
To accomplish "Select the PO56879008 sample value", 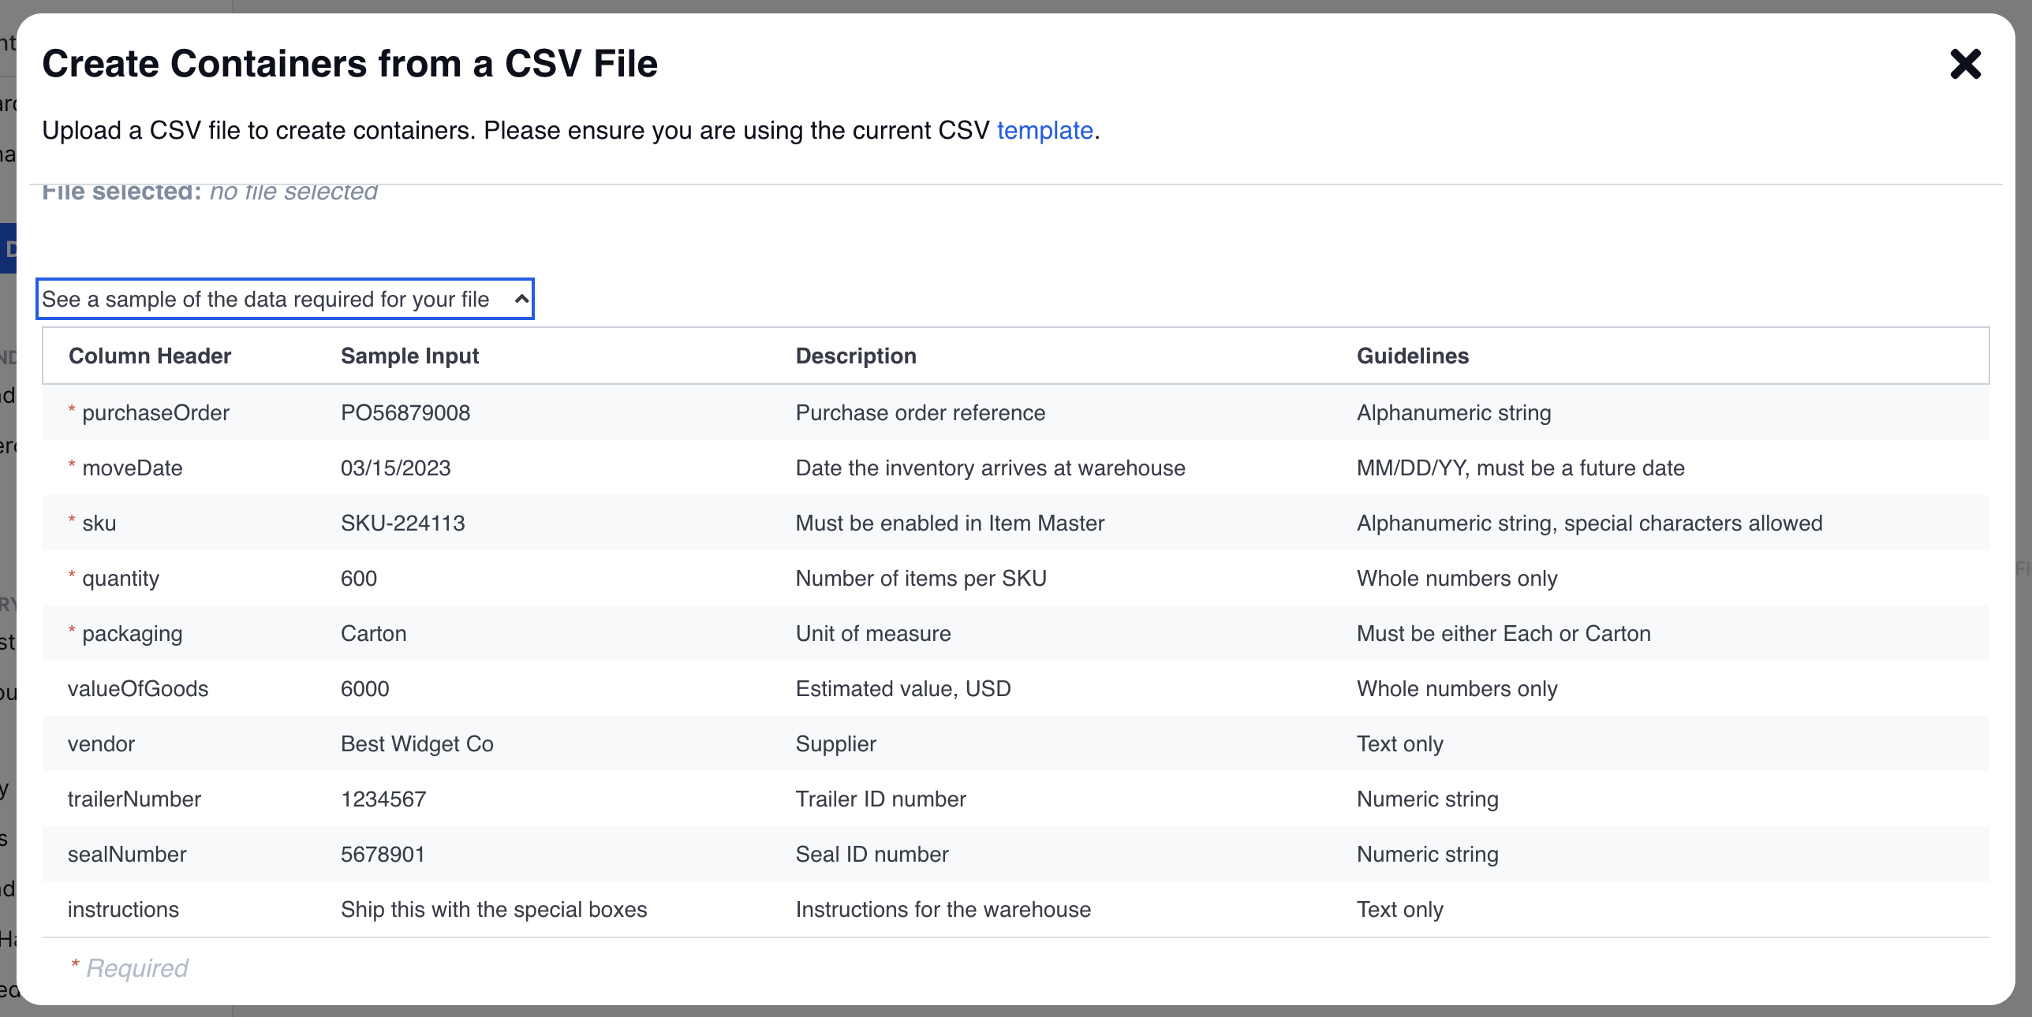I will click(x=405, y=413).
